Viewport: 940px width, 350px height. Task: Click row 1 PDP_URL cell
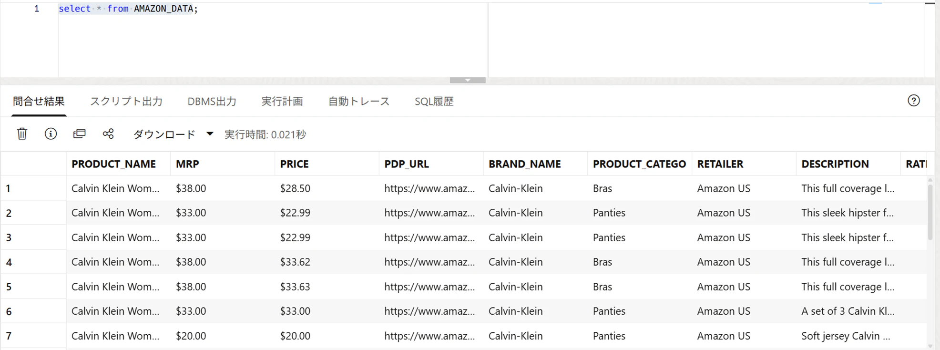[431, 188]
